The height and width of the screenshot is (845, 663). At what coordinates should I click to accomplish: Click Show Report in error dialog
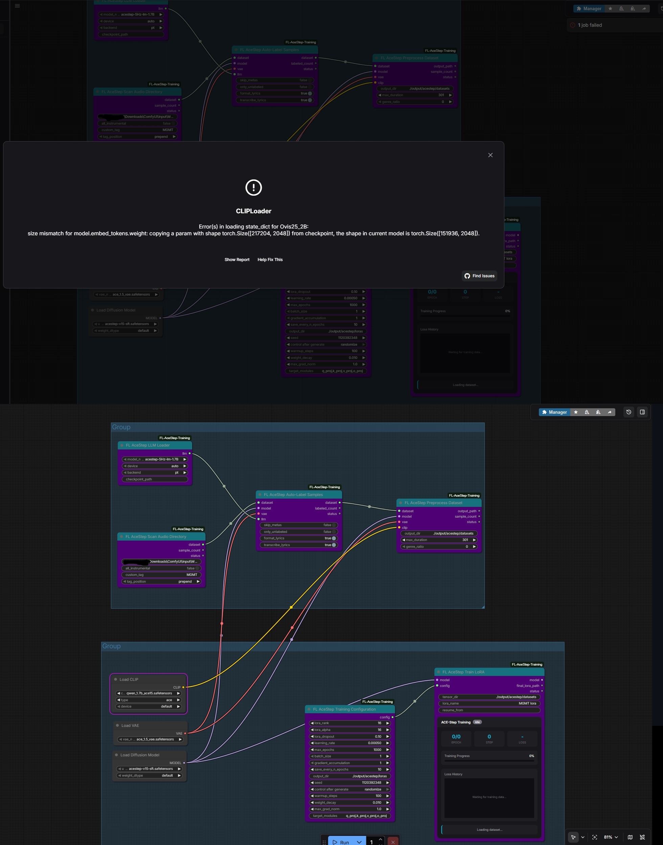(237, 260)
